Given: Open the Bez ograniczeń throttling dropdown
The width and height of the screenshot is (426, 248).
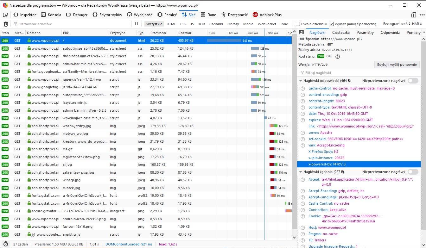Looking at the screenshot, I should click(x=397, y=24).
